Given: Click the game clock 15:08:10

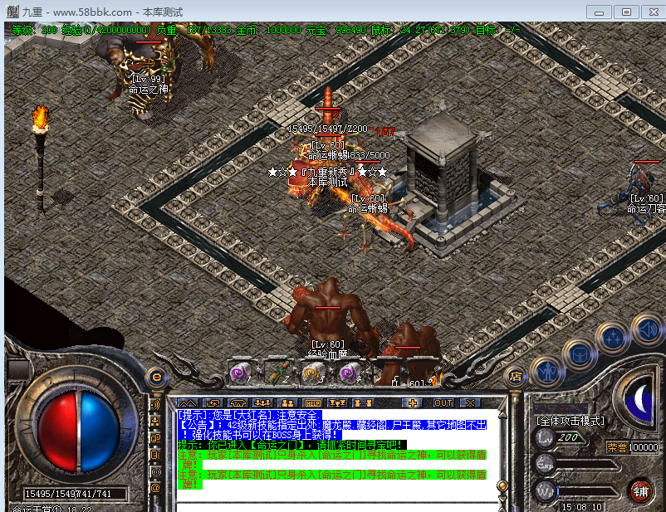Looking at the screenshot, I should [581, 507].
